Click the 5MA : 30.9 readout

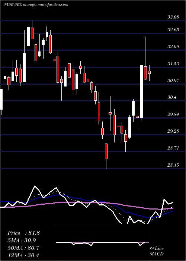pyautogui.click(x=22, y=240)
